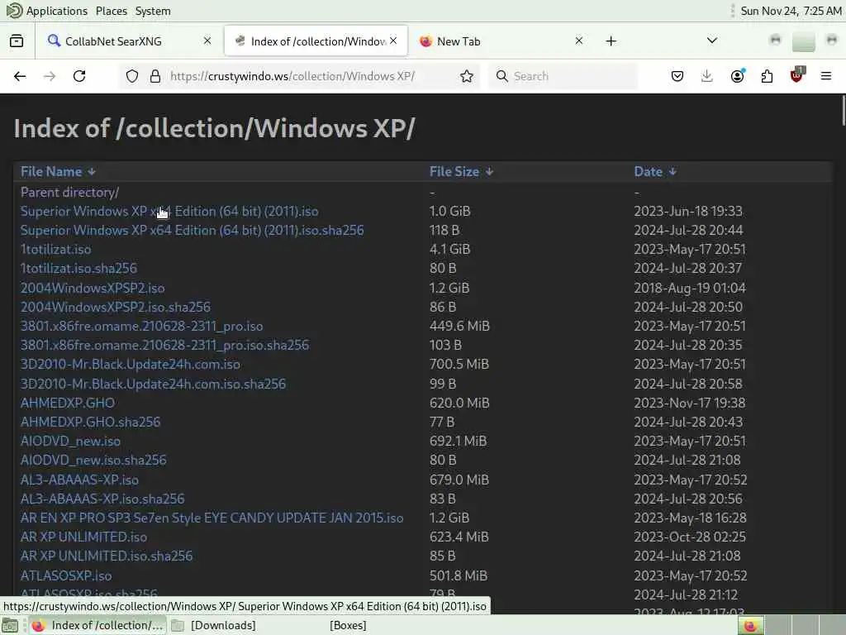Open AIODVD_new.iso.sha256
The width and height of the screenshot is (846, 635).
click(x=93, y=460)
